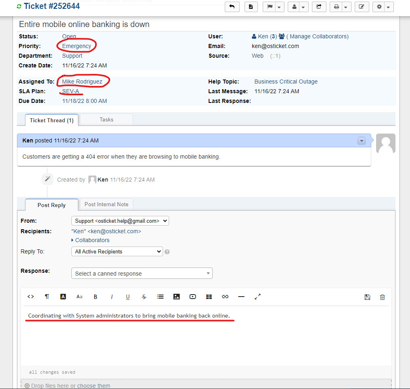Click the user name Ken link
Viewport: 410px width, 389px height.
click(x=263, y=36)
